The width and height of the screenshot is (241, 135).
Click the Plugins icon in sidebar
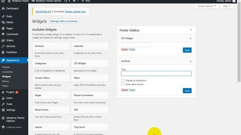[x=3, y=92]
